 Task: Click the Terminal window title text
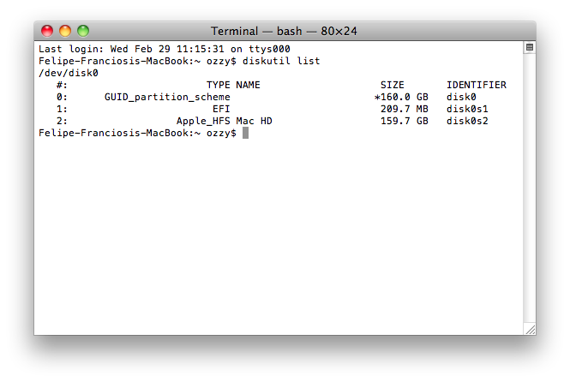(285, 31)
